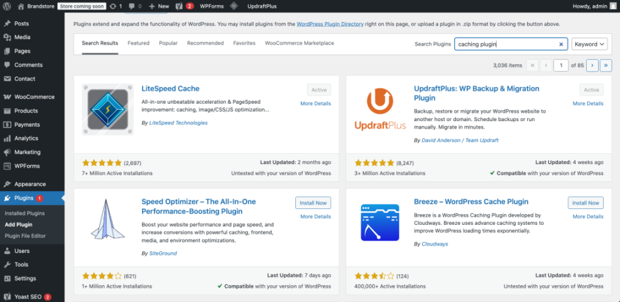Open the WordPress Plugin Directory link
Viewport: 620px width, 302px height.
[x=330, y=24]
